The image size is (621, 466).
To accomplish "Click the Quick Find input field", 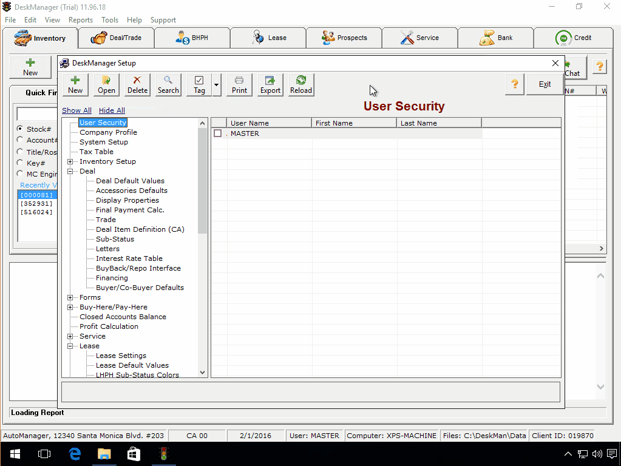I will [x=37, y=113].
